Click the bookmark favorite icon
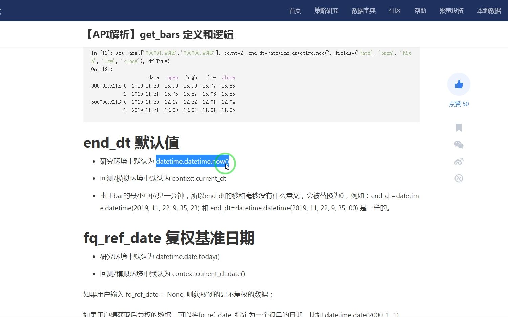The height and width of the screenshot is (317, 508). pyautogui.click(x=459, y=128)
